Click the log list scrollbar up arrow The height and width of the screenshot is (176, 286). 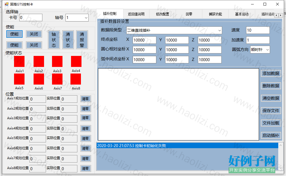pyautogui.click(x=281, y=145)
